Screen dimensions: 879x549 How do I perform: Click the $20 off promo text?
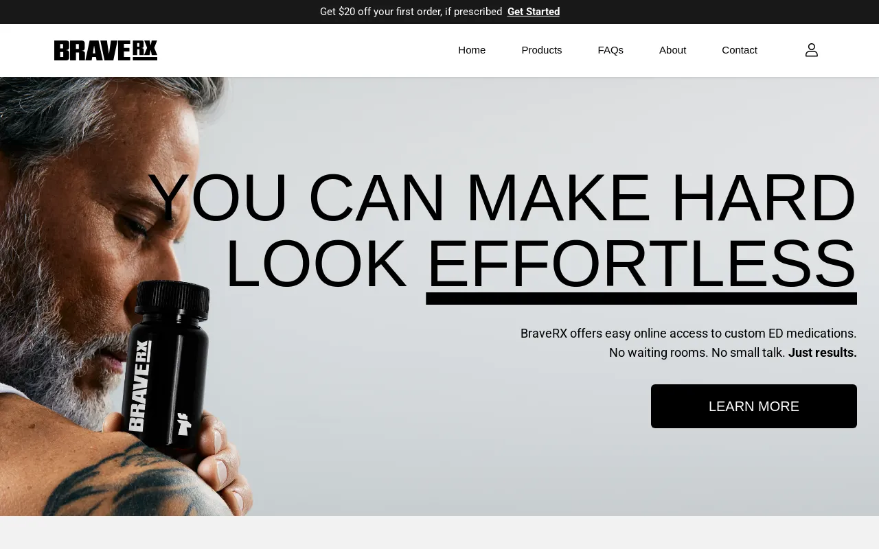coord(411,12)
